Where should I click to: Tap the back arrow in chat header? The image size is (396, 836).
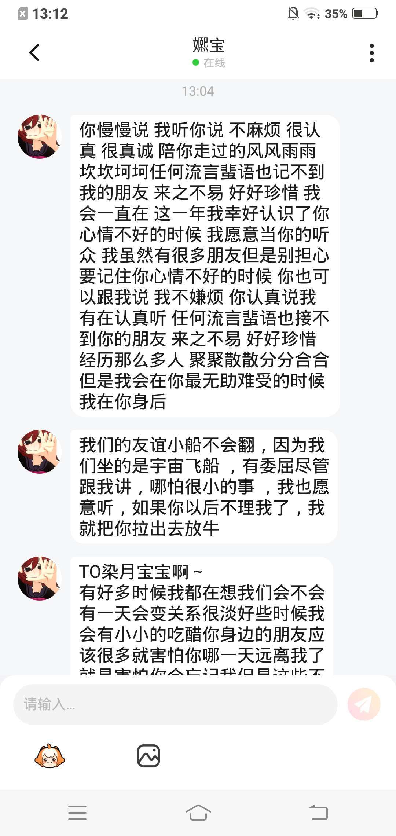pos(34,52)
